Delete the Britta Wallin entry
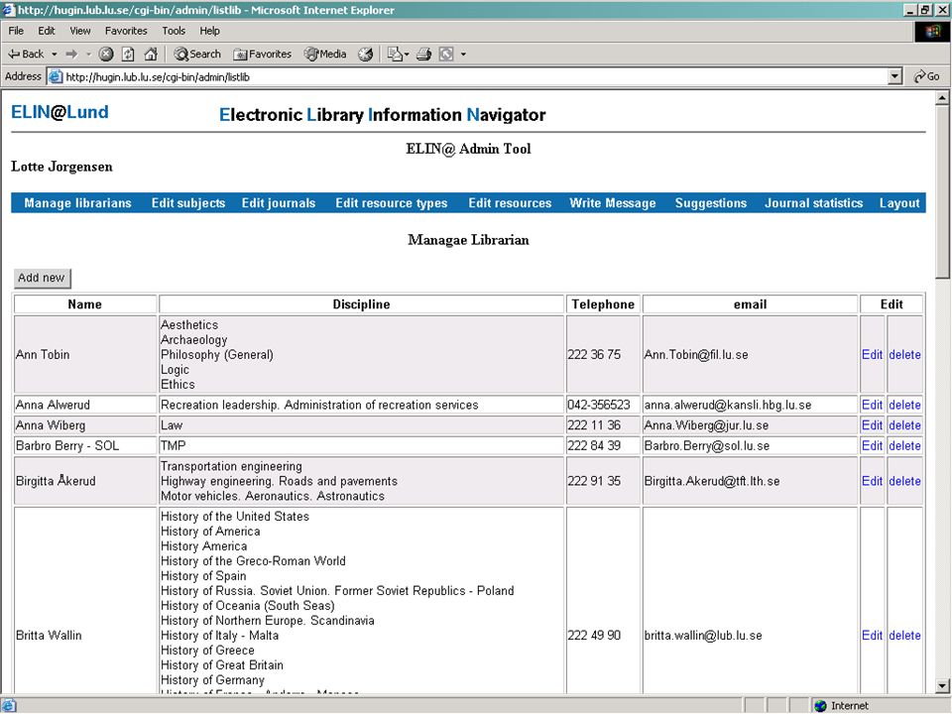Image resolution: width=952 pixels, height=714 pixels. (x=904, y=635)
